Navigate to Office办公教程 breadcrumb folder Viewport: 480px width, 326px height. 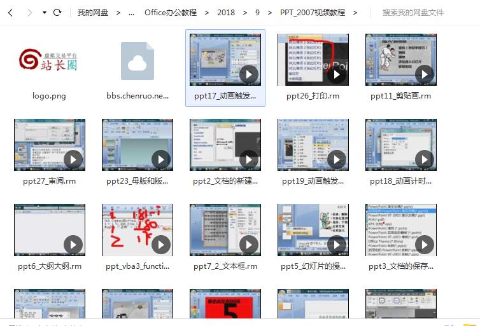(x=170, y=12)
